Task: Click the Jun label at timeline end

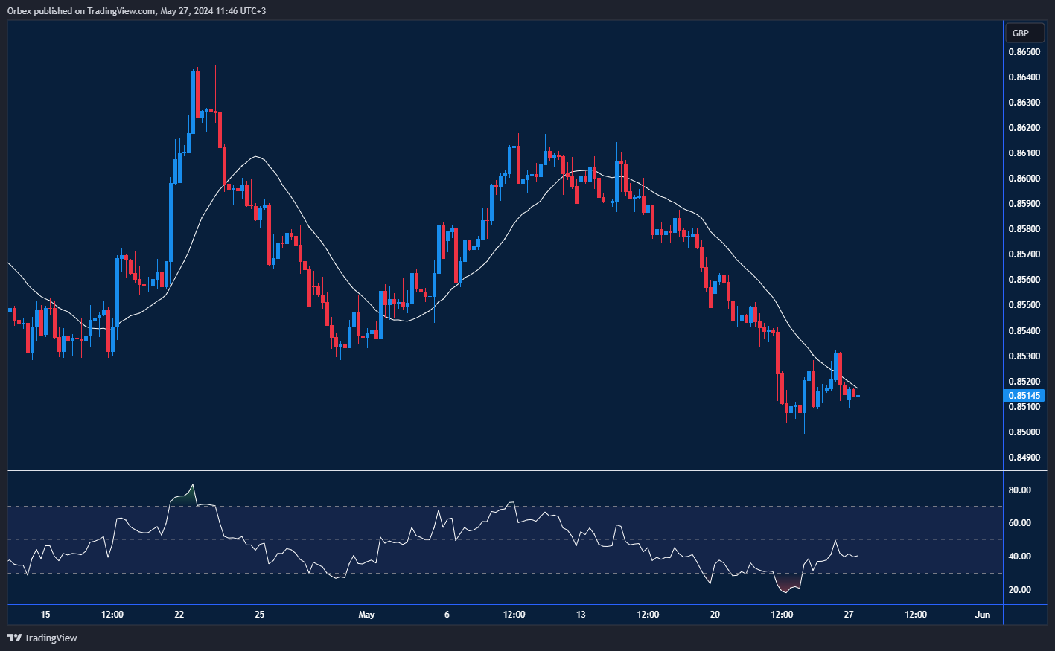Action: point(982,615)
